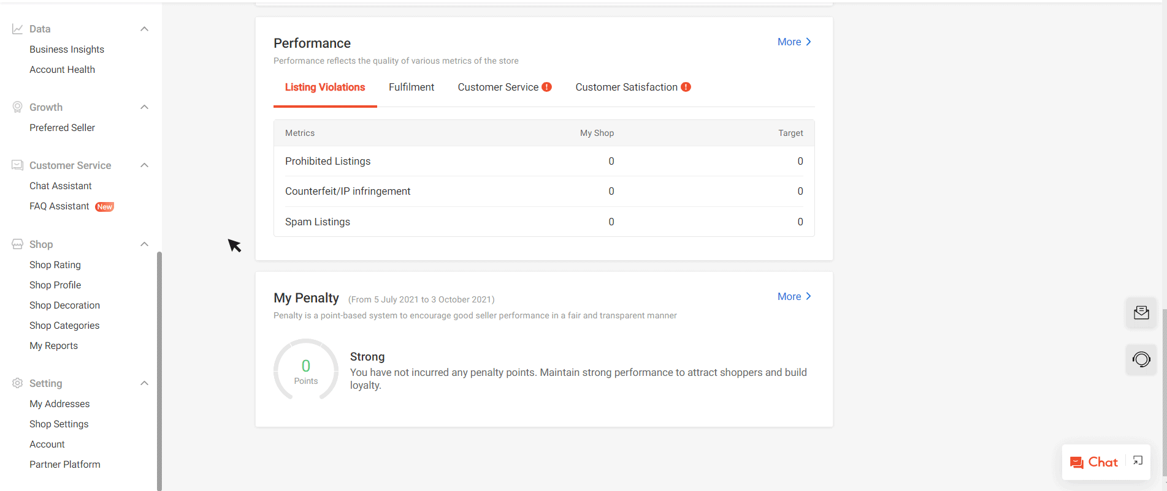Open More in My Penalty section
Image resolution: width=1167 pixels, height=491 pixels.
794,296
